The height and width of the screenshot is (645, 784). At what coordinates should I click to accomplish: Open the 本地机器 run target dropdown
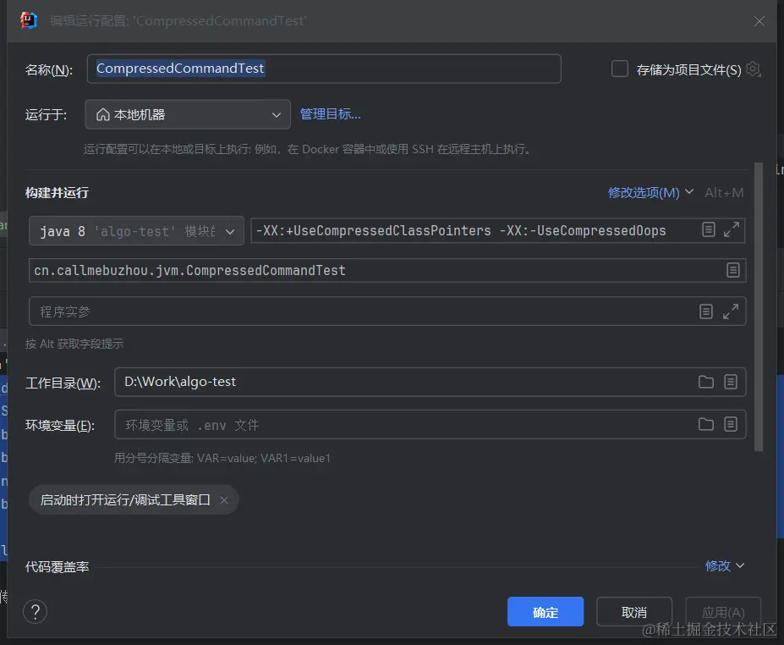coord(188,114)
